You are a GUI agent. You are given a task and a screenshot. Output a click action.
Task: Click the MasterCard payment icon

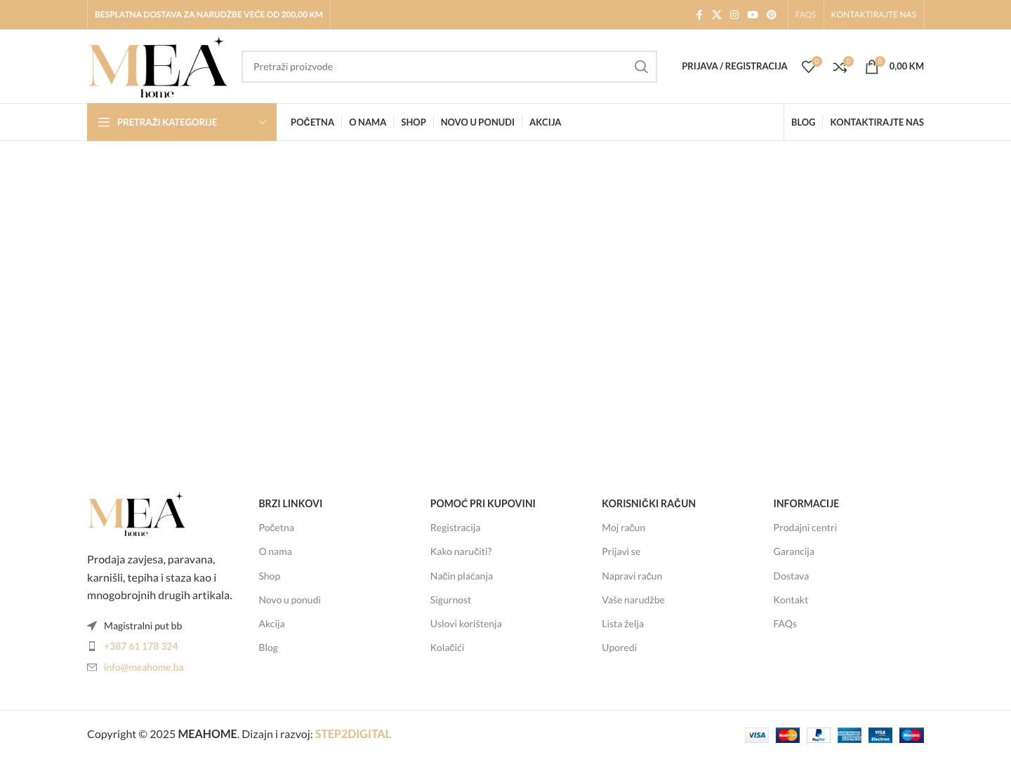pos(788,735)
